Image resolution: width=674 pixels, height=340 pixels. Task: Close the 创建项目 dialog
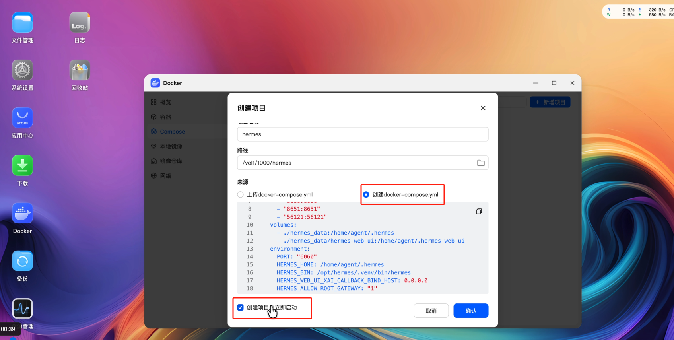(x=483, y=108)
